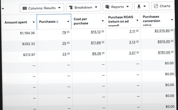Sort by Purchases conversion value header
The height and width of the screenshot is (110, 178).
tap(151, 21)
